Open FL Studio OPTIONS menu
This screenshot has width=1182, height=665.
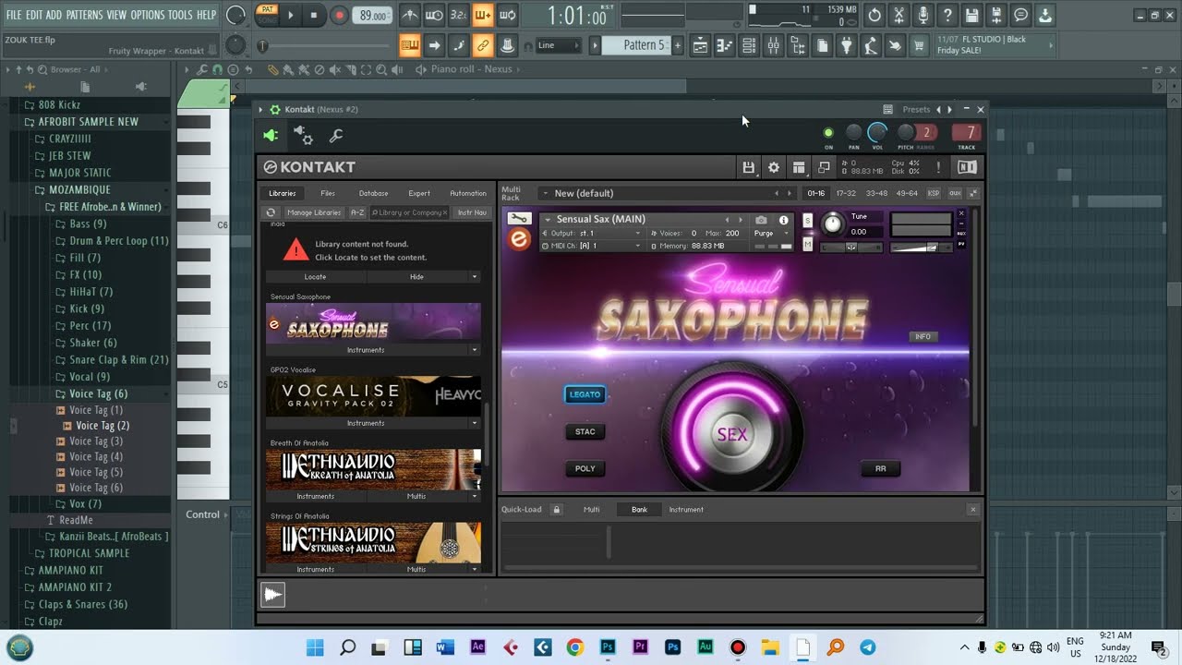tap(147, 15)
